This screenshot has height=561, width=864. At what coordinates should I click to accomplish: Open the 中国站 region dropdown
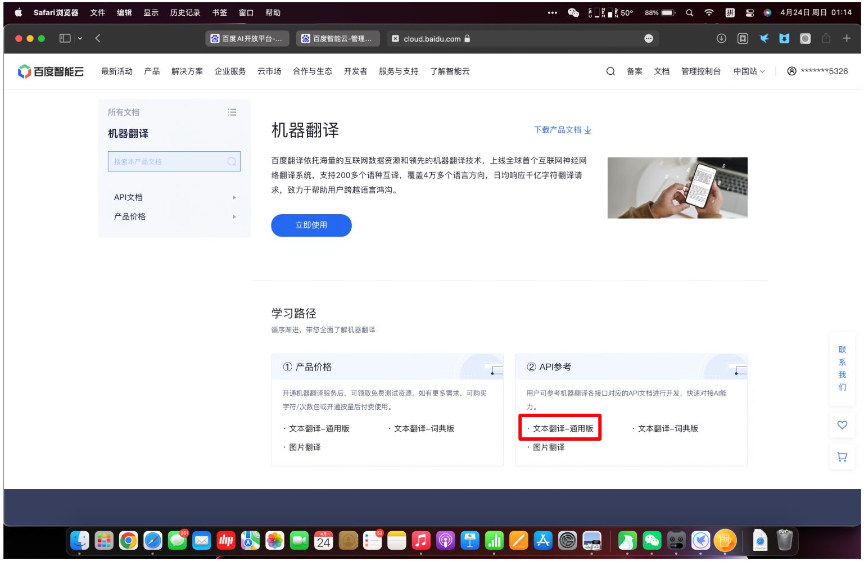(749, 71)
